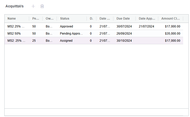This screenshot has height=117, width=190.
Task: Click the Acquittal/s section heading
Action: click(14, 6)
